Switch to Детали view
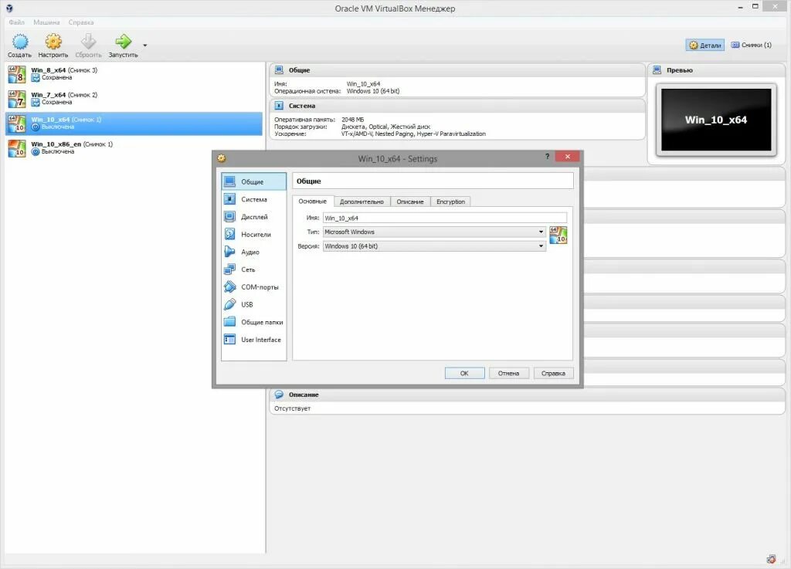The height and width of the screenshot is (569, 791). pos(704,46)
